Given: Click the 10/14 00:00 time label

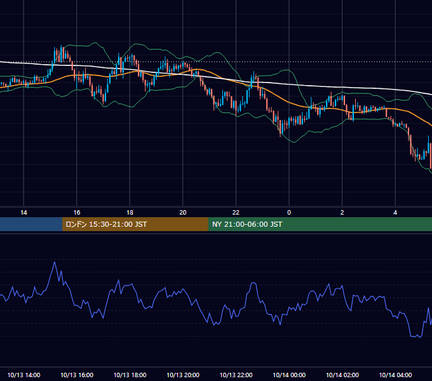Looking at the screenshot, I should coord(289,375).
